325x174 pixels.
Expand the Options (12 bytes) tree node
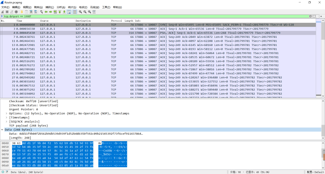6,113
